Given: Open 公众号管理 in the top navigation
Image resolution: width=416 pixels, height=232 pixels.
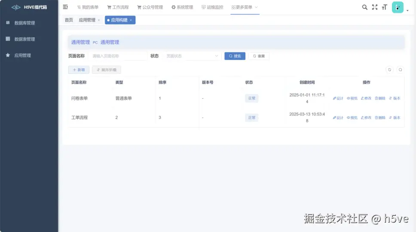Looking at the screenshot, I should click(x=150, y=7).
